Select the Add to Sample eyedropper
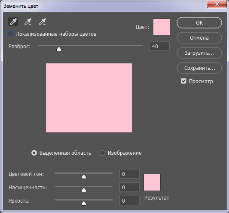Screen dimensions: 229x213 tap(28, 22)
